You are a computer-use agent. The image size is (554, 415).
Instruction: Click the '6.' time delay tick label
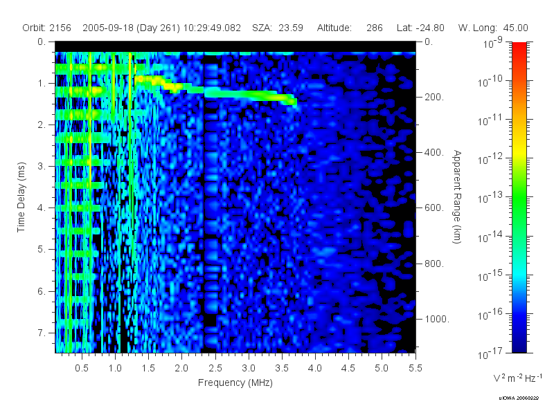point(42,291)
